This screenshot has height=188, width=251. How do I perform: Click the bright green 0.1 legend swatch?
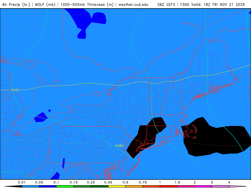click(x=65, y=186)
